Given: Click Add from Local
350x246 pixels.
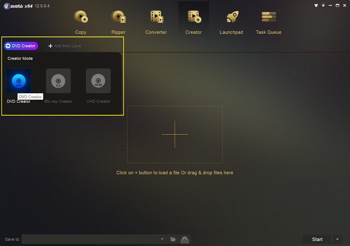Looking at the screenshot, I should point(64,46).
